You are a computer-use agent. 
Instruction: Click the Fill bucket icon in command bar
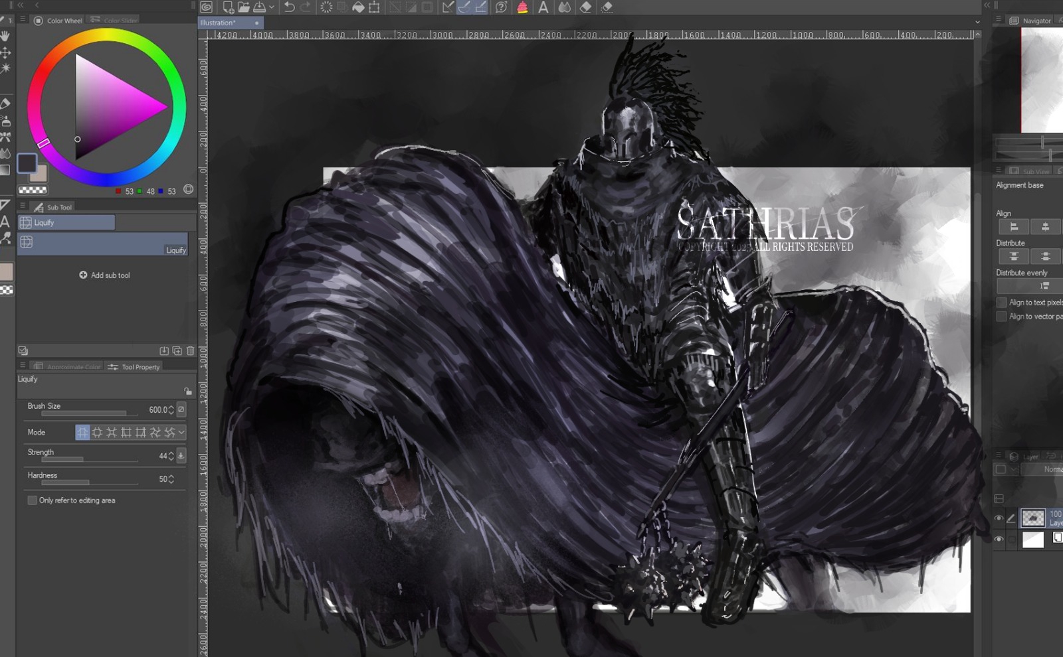pyautogui.click(x=358, y=7)
